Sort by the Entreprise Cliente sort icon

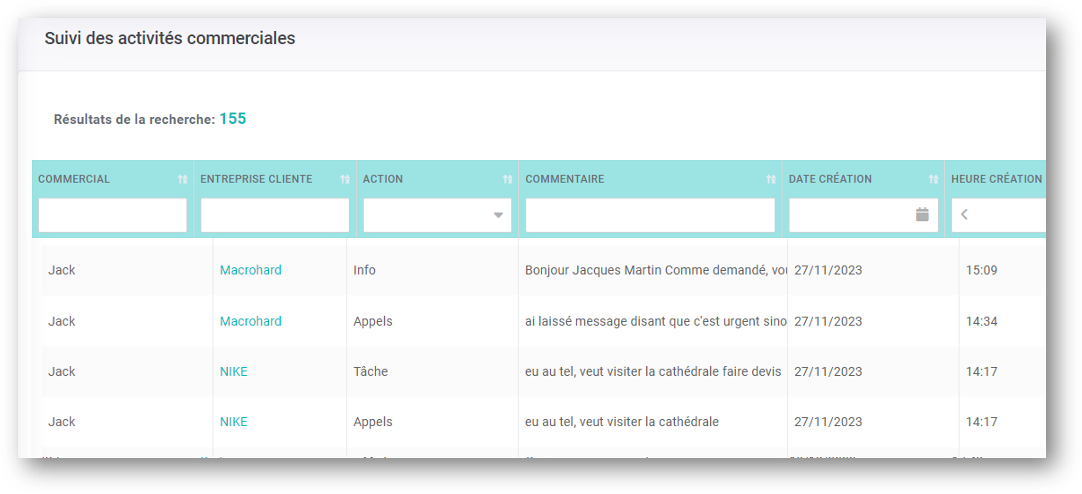[x=345, y=179]
